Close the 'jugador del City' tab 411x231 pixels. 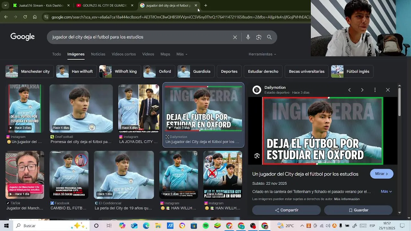point(196,5)
